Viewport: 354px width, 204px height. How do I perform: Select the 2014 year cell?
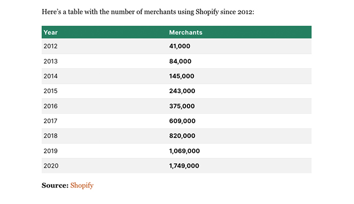point(51,76)
